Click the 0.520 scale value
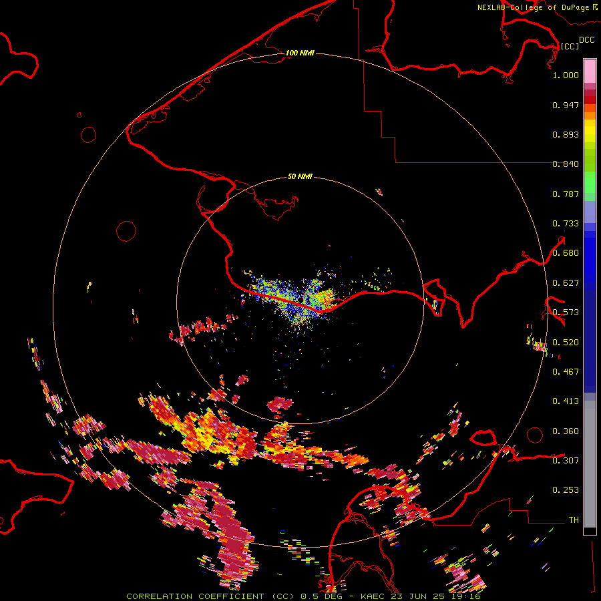Screen dimensions: 601x601 [566, 342]
